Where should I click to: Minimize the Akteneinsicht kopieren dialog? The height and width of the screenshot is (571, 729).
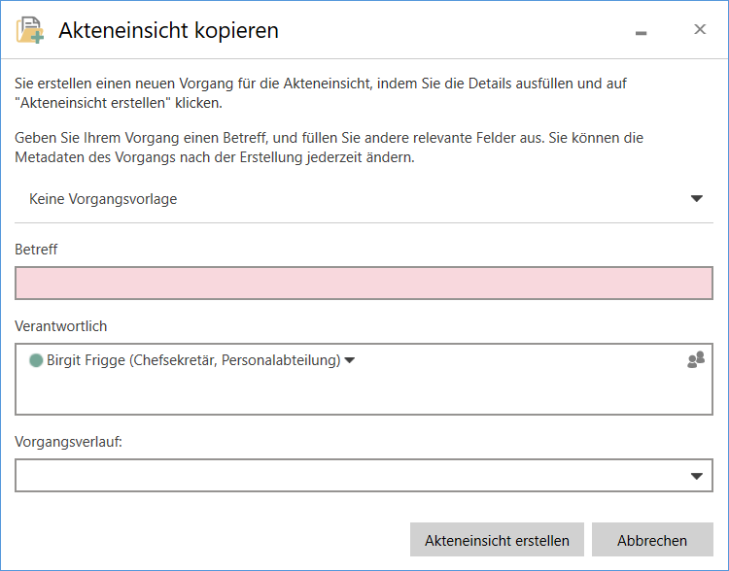(641, 32)
